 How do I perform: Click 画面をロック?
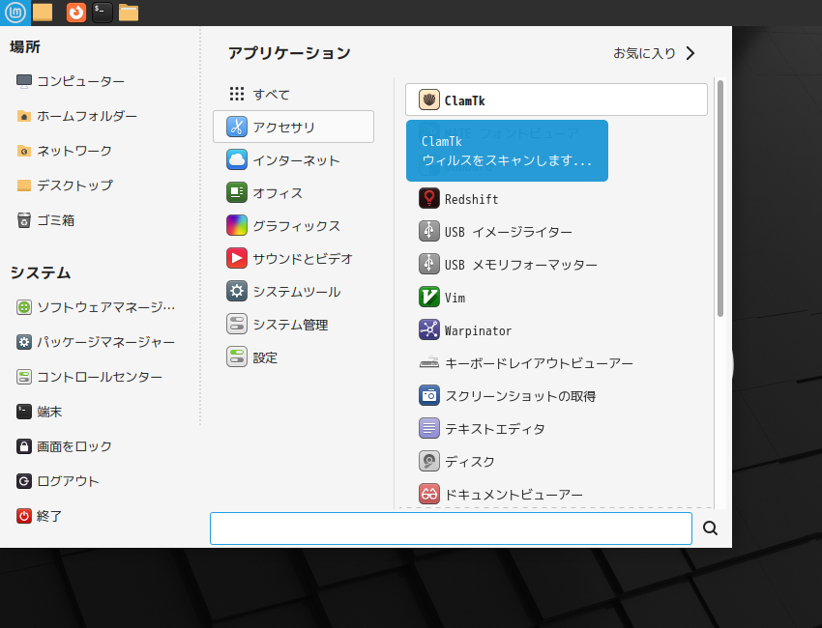64,446
